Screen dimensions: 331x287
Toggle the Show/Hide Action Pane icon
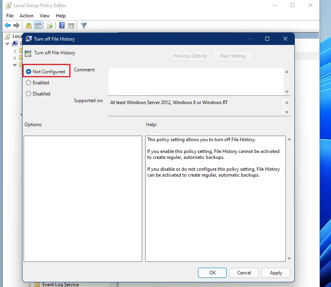[71, 26]
